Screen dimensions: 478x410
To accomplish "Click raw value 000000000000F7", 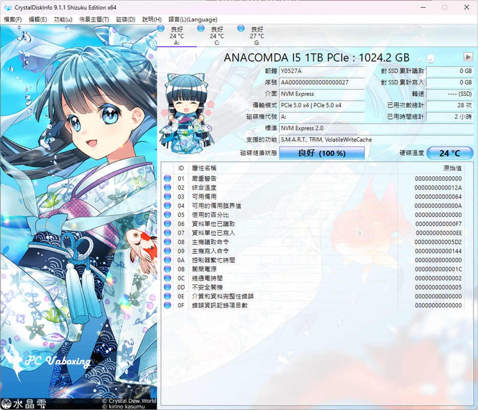I will [439, 224].
